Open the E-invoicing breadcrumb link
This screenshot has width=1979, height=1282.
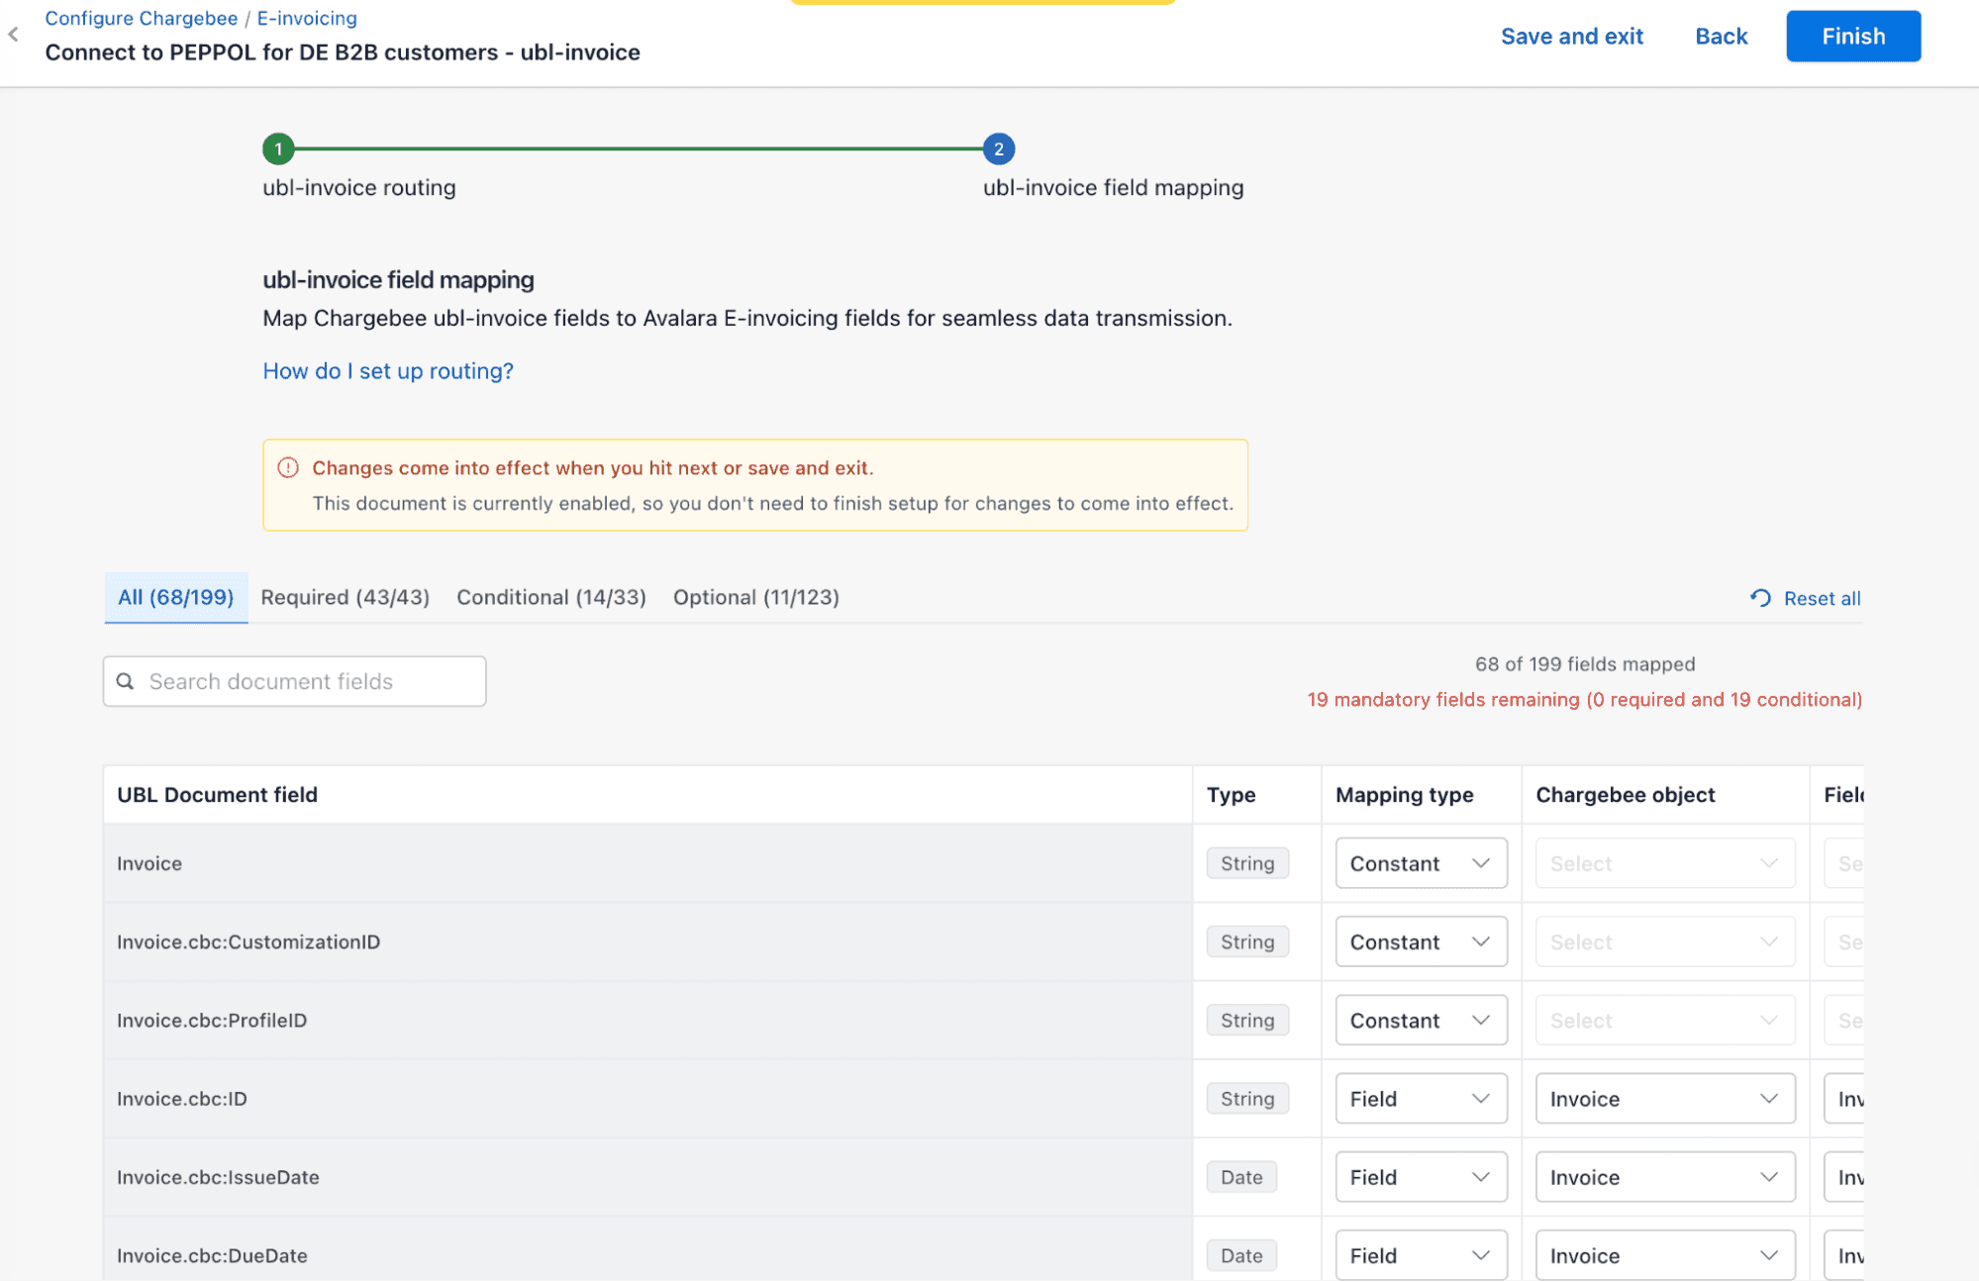pos(307,18)
